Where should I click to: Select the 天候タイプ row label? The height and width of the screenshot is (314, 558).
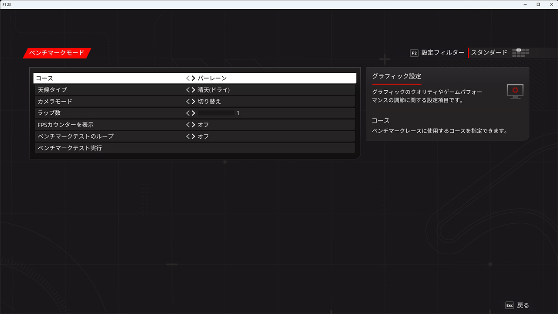[x=52, y=90]
